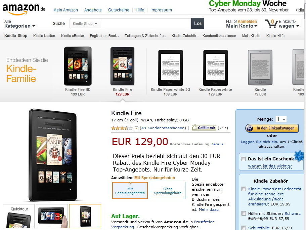Click In den Einkaufswagen button
Screen dimensions: 306x230
[x=272, y=128]
